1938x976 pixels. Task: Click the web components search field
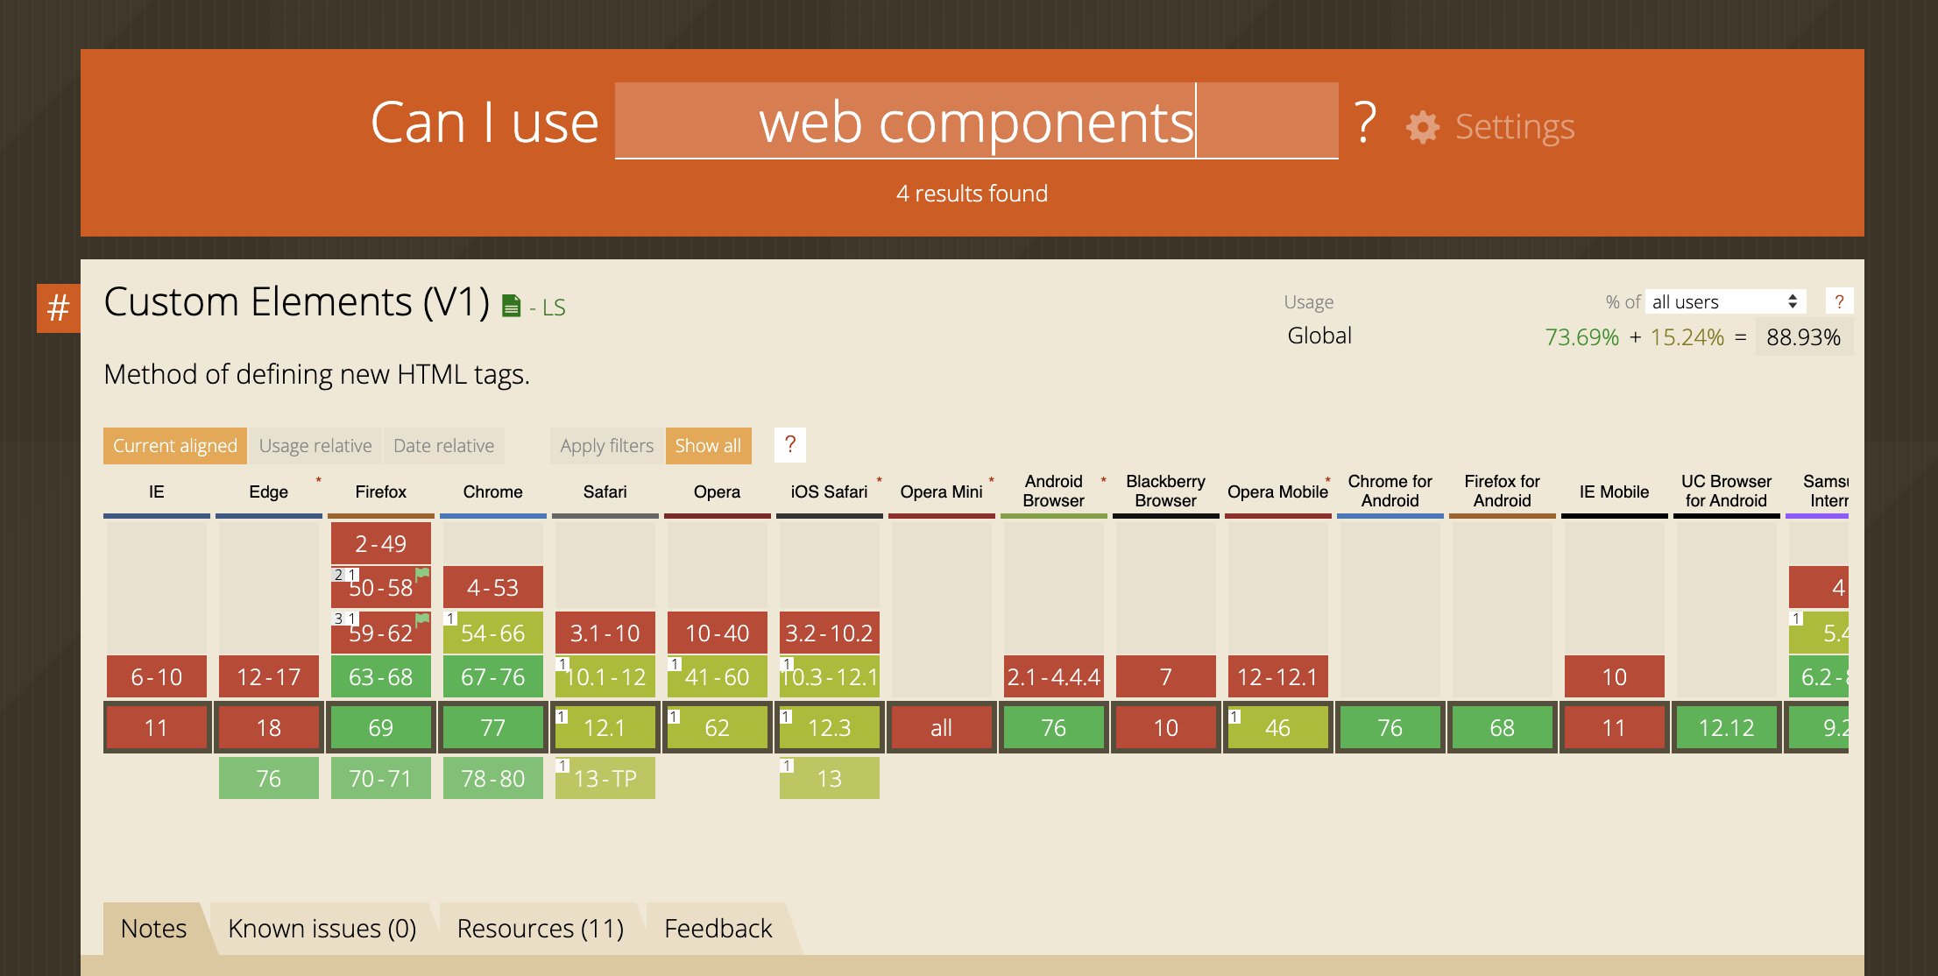point(975,122)
